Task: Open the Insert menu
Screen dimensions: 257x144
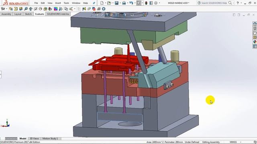Action: coord(58,3)
